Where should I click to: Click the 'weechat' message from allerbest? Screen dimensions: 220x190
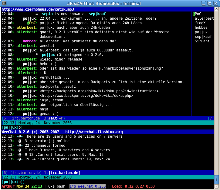[x=47, y=46]
